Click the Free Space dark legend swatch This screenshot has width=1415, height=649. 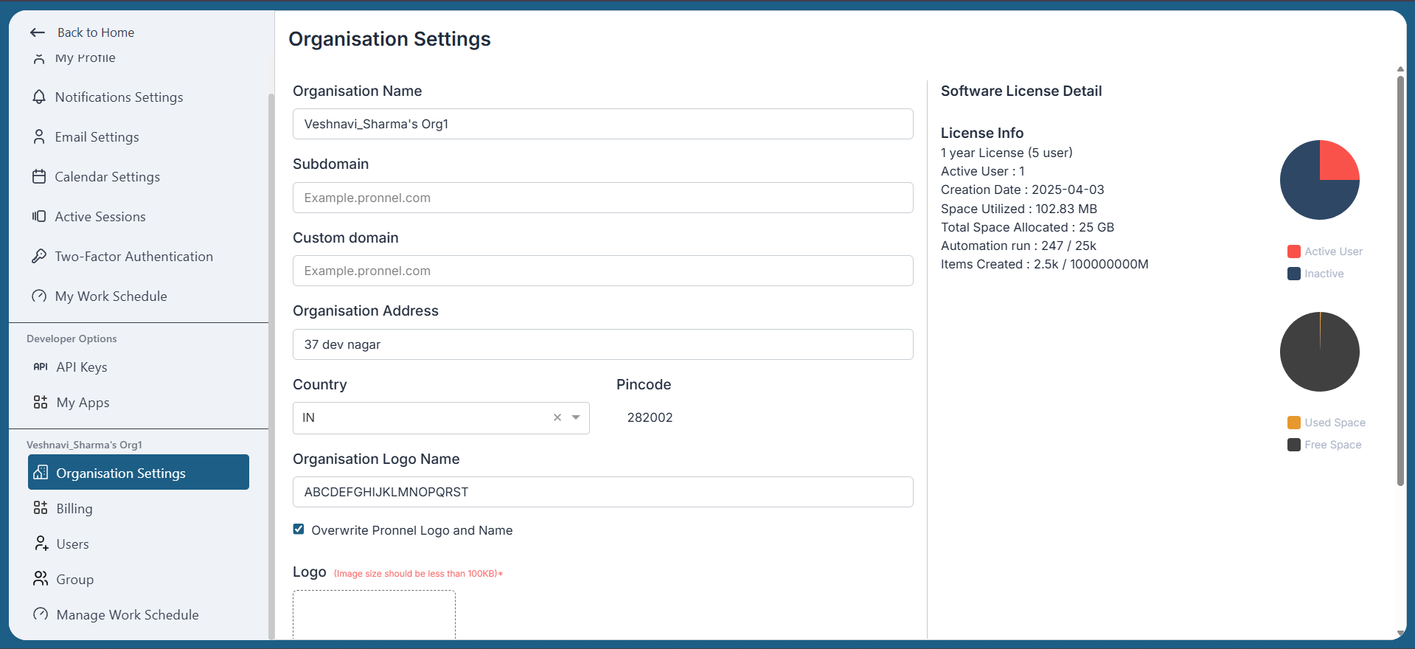[x=1294, y=445]
